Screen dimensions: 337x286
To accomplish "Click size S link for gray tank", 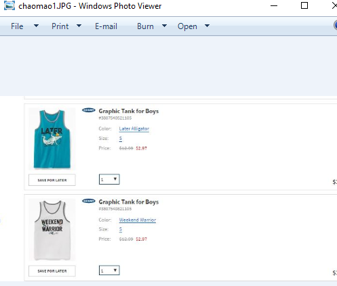I will (x=121, y=229).
